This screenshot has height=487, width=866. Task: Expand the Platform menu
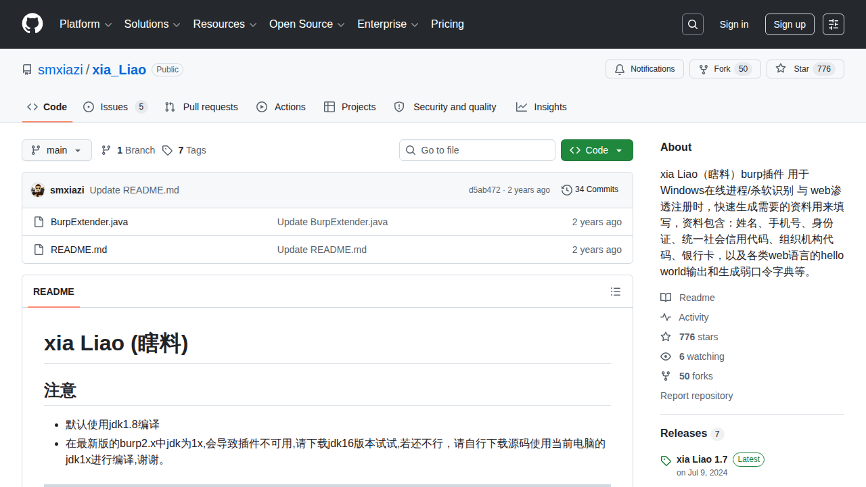coord(85,24)
